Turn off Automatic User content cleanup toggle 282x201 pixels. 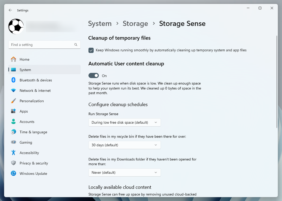(x=94, y=76)
